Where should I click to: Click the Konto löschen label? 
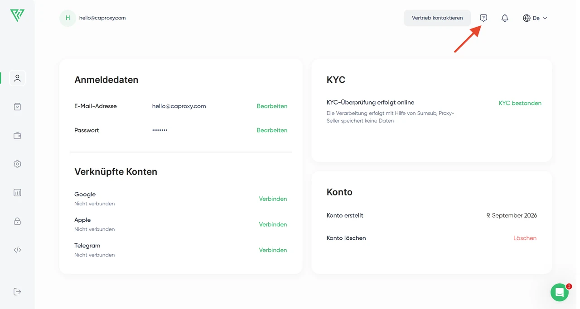[346, 238]
